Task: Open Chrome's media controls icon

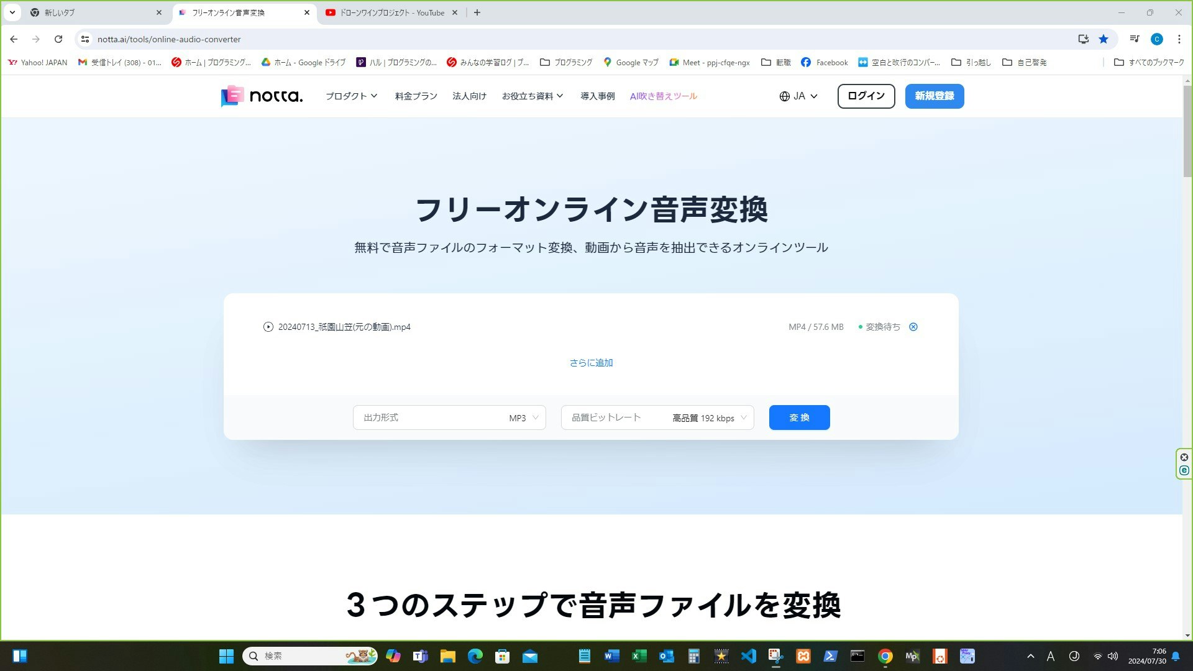Action: pos(1134,39)
